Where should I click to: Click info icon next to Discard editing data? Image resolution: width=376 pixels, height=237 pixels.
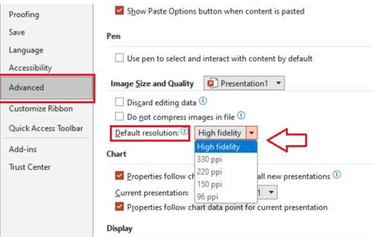point(203,101)
